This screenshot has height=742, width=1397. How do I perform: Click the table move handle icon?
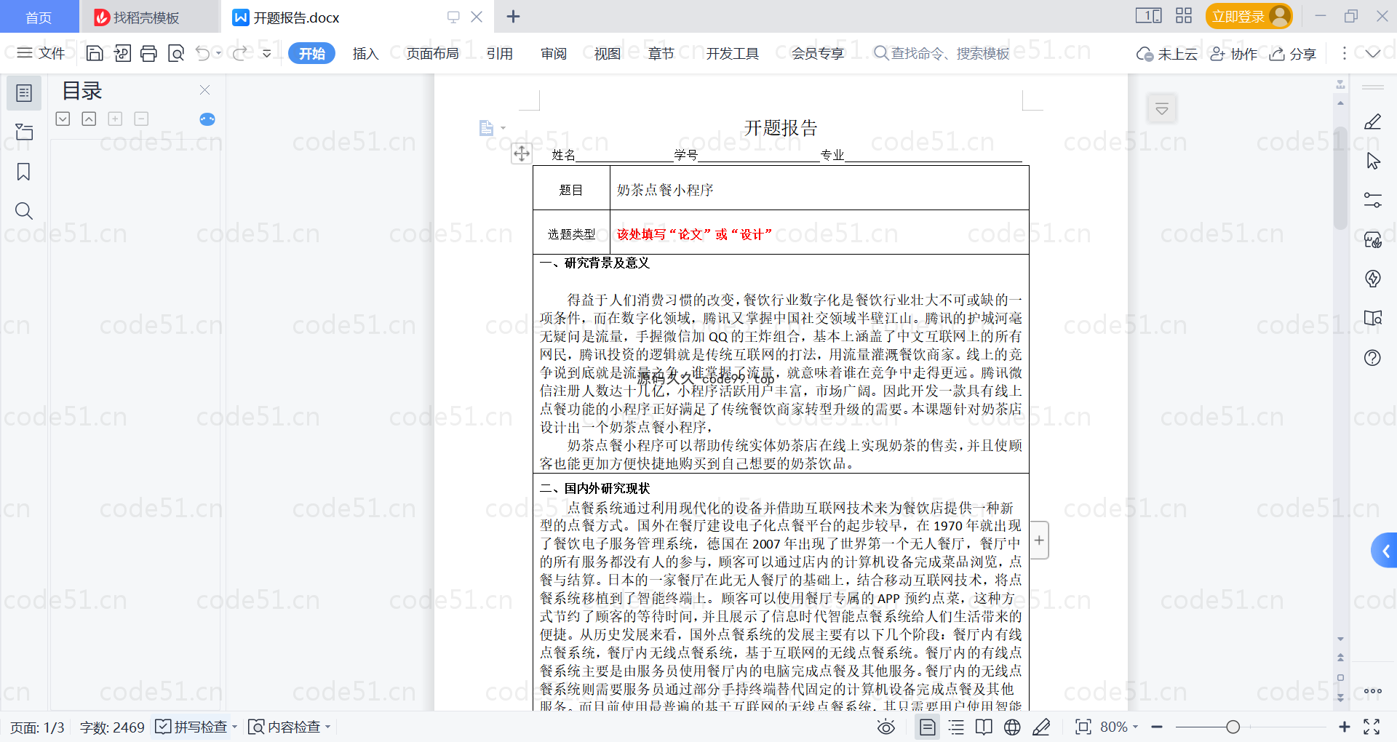522,153
